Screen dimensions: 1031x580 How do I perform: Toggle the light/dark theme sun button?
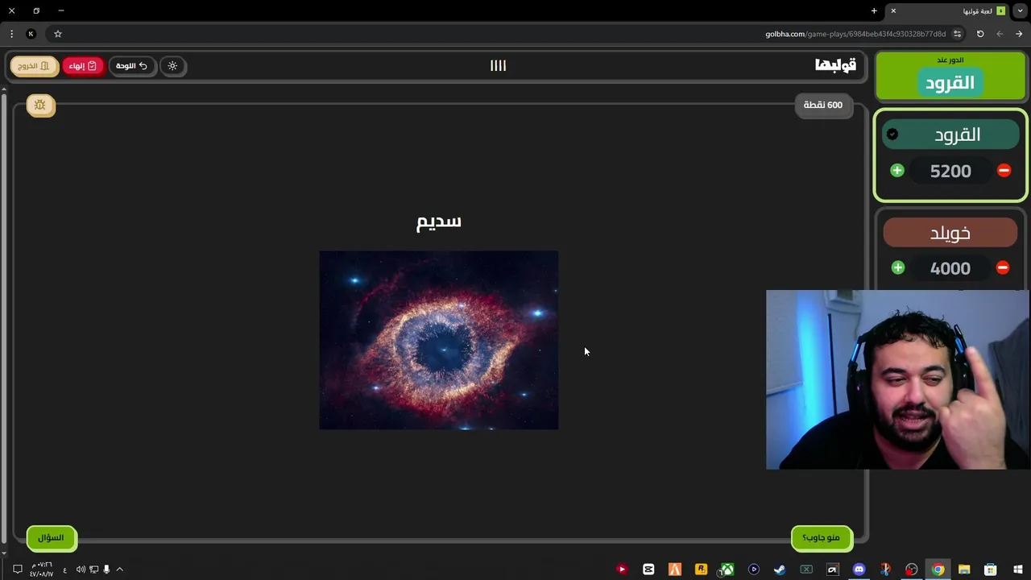[172, 66]
